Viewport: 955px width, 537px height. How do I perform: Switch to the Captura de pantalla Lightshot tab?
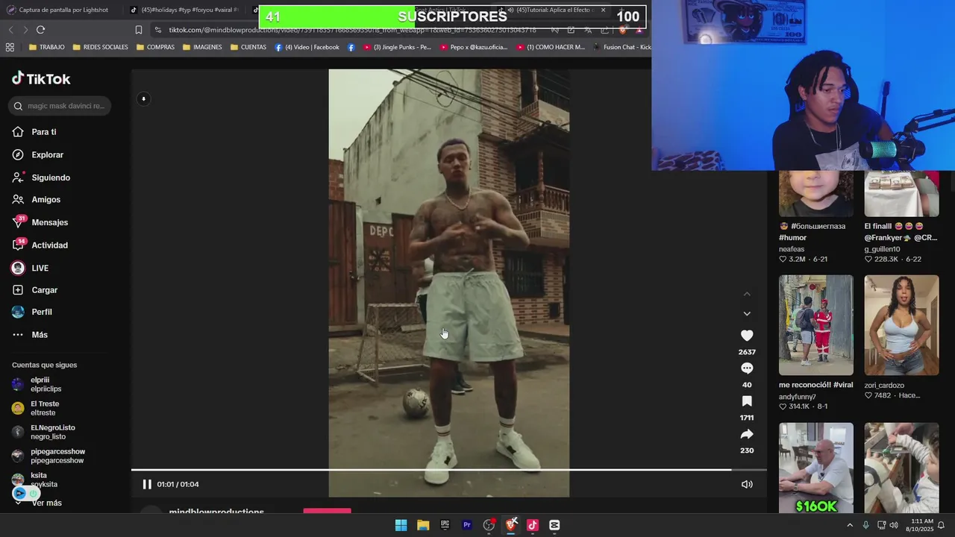(58, 10)
